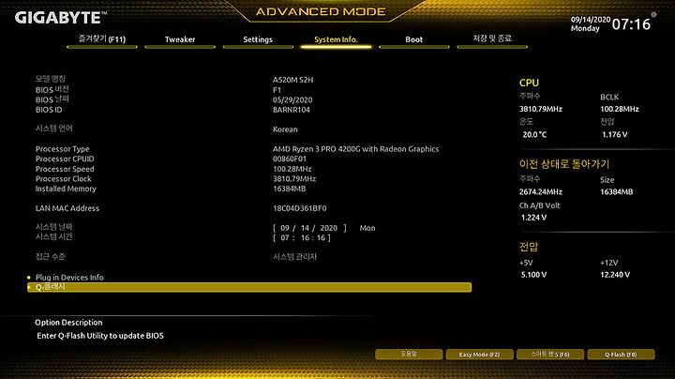Viewport: 675px width, 379px height.
Task: Click the model name value A520M S2H
Action: 292,80
